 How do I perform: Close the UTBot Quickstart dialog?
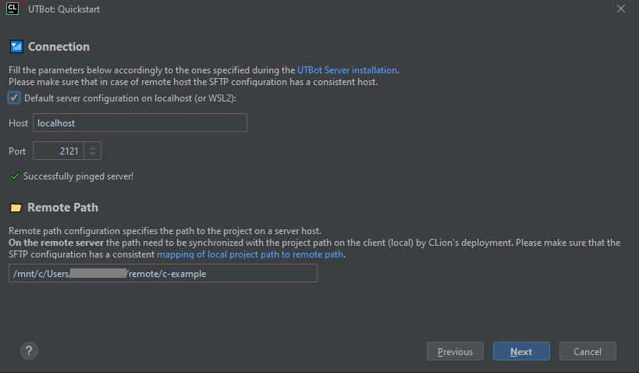click(x=621, y=9)
